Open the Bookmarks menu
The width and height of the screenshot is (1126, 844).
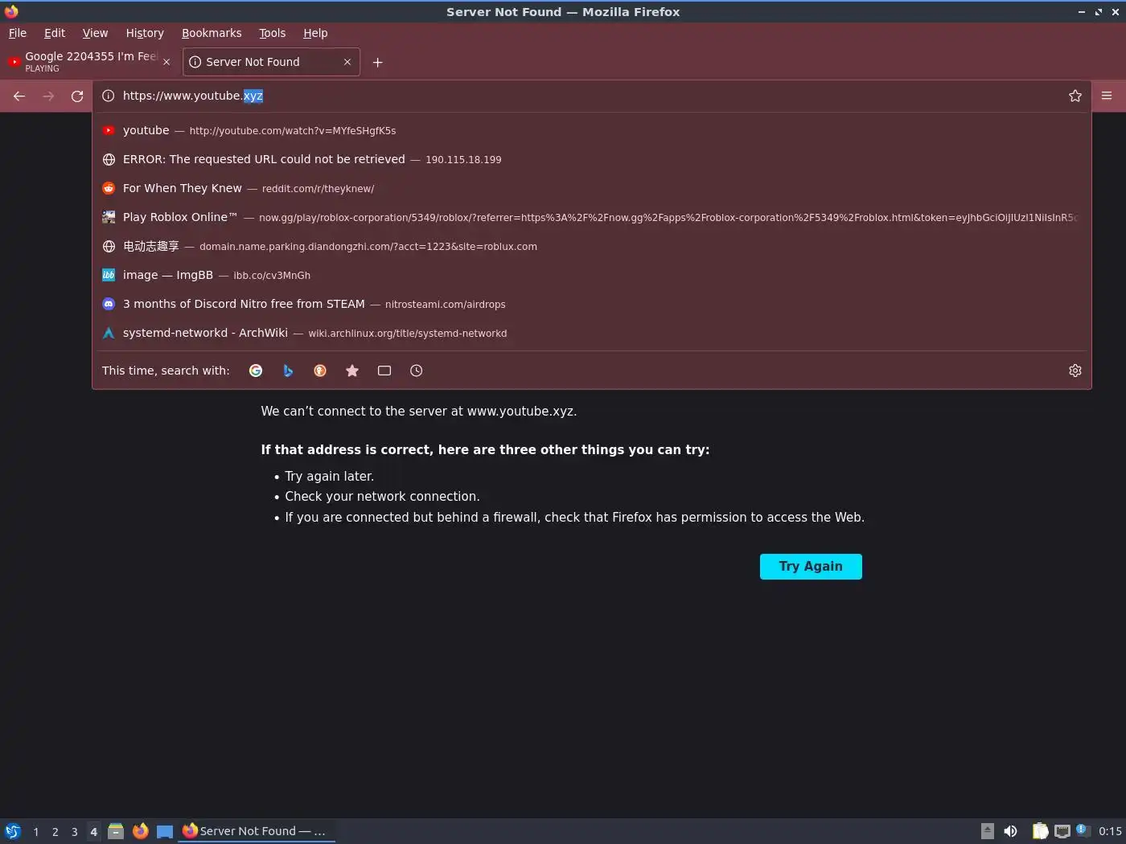212,33
